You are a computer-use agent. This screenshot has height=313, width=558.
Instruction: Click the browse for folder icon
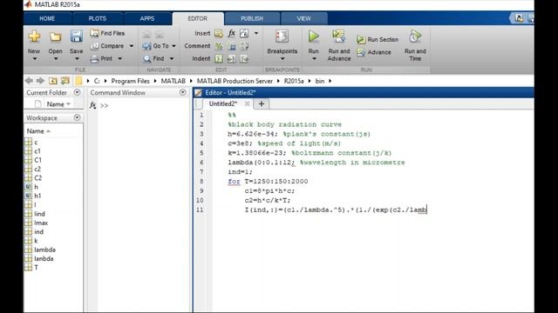click(x=65, y=81)
